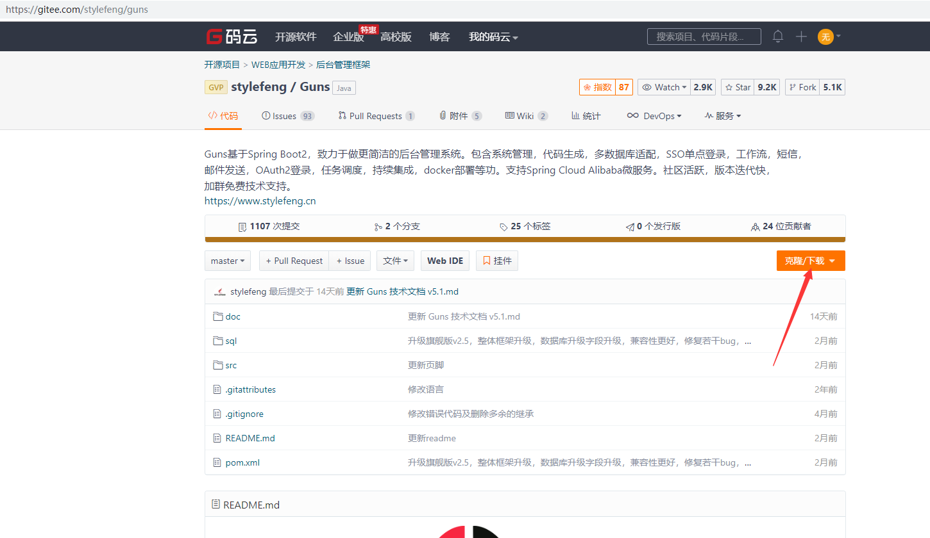Click the plus create-new icon in header

click(x=801, y=37)
